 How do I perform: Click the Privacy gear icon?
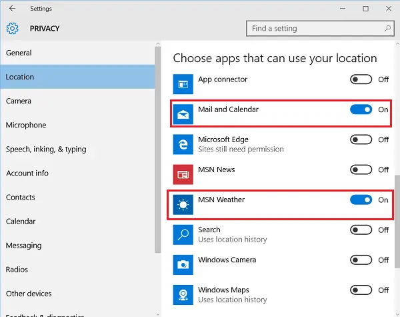(12, 29)
